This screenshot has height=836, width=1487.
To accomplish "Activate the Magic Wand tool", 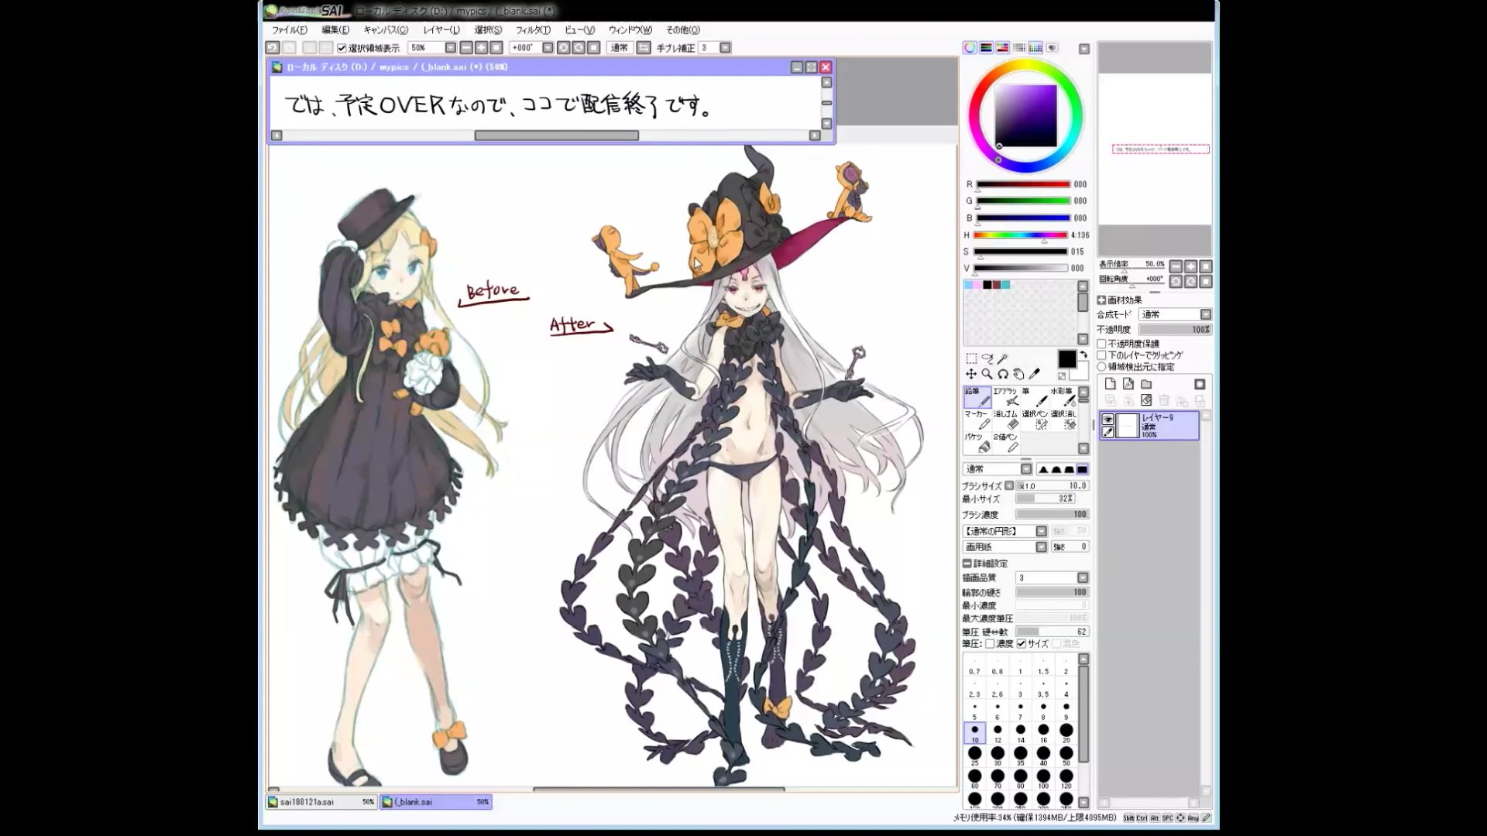I will (1002, 358).
